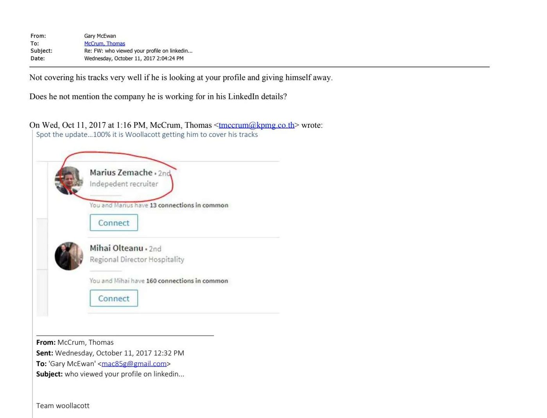Click the tmccrum@kpmg.co.th email link
This screenshot has width=547, height=418.
[x=257, y=125]
